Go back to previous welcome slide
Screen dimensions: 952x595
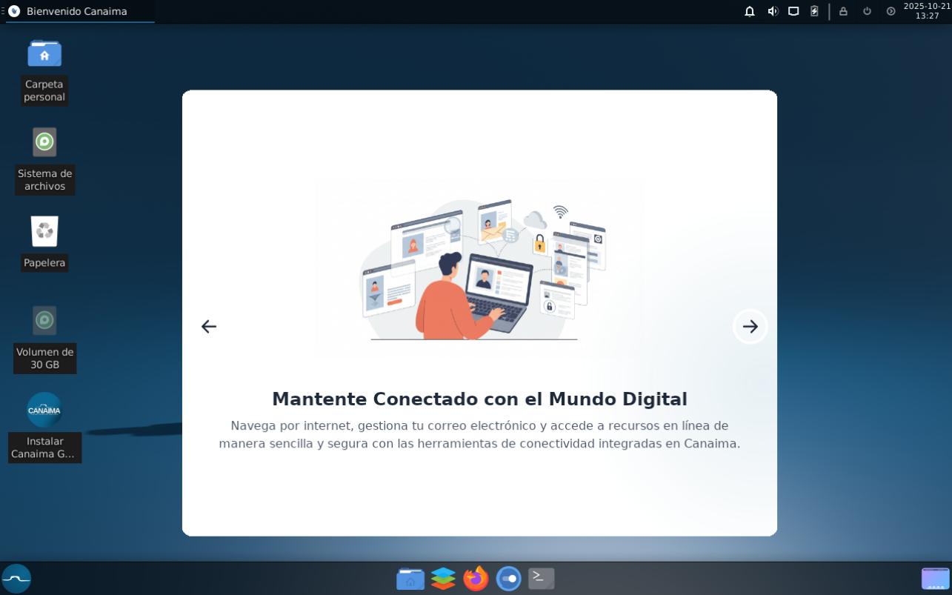click(209, 327)
